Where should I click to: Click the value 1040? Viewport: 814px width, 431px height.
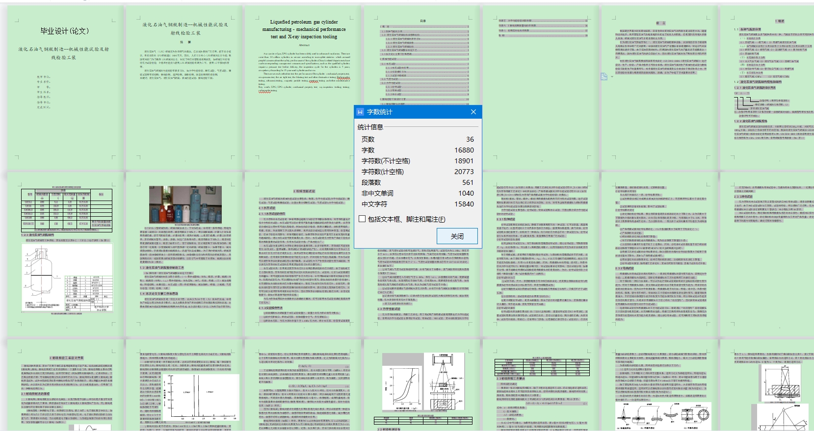coord(466,193)
